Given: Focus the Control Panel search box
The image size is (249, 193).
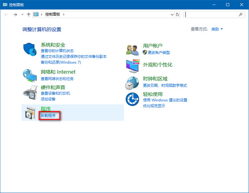Looking at the screenshot, I should click(214, 15).
